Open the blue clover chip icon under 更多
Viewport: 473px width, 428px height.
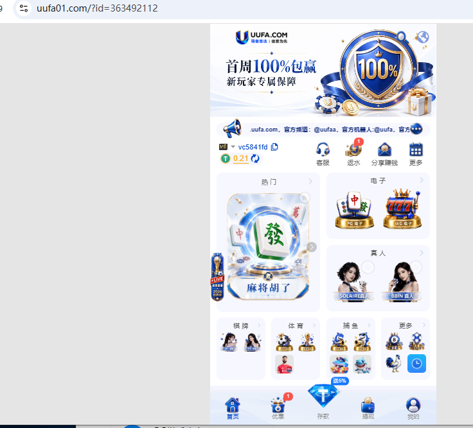coord(416,341)
